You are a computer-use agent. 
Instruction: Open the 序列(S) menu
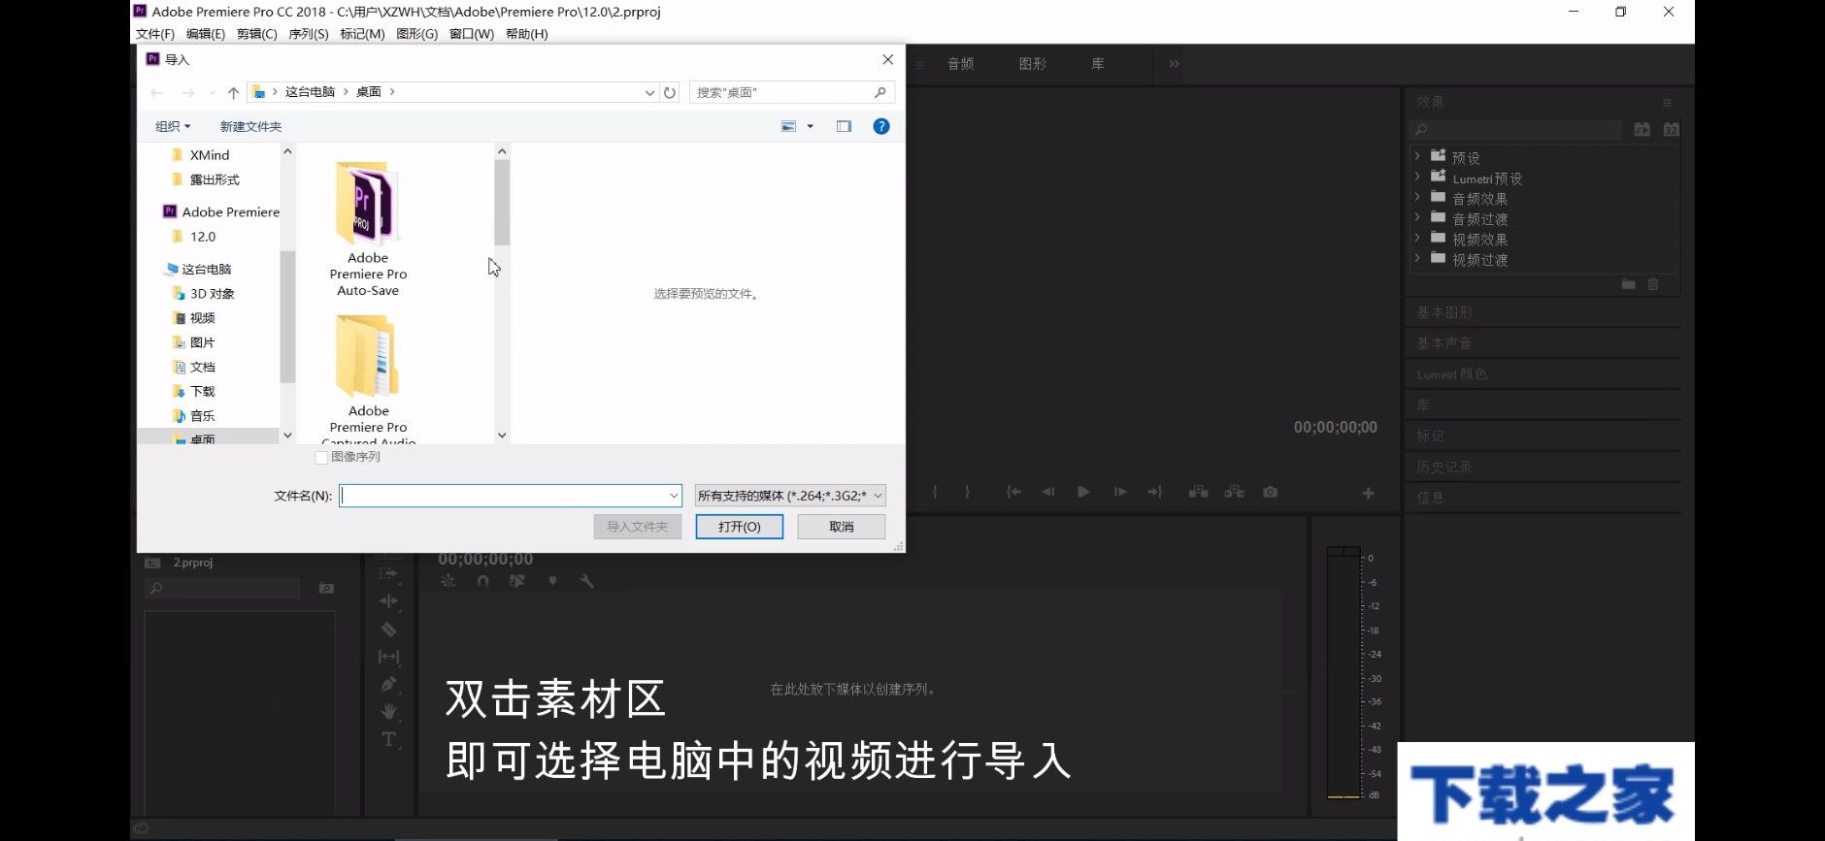pyautogui.click(x=309, y=34)
